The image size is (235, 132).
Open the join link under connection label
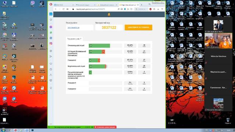coord(73,28)
